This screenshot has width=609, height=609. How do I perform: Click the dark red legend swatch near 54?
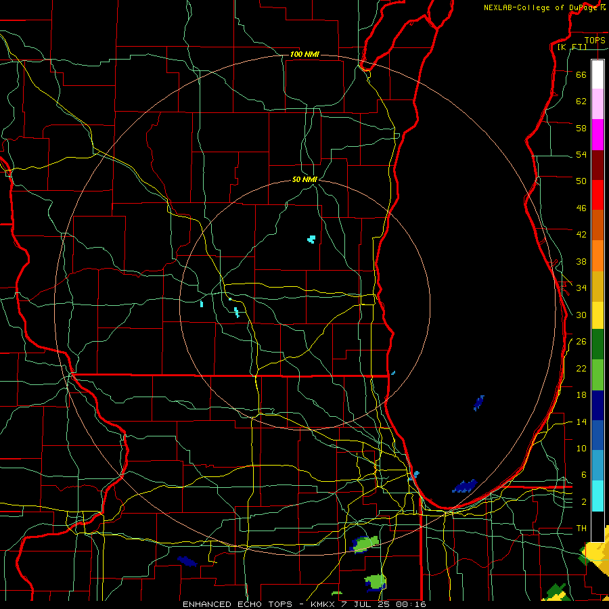[597, 165]
